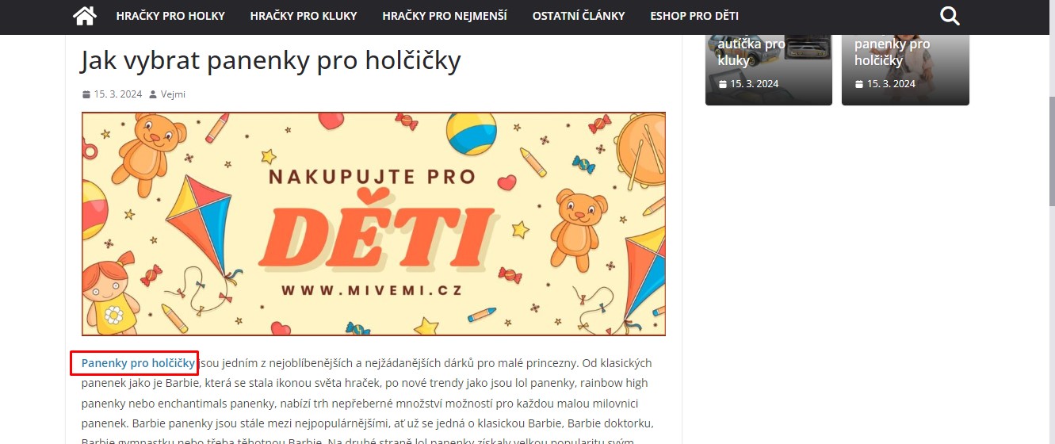
Task: Open the Nakupujte pro děti banner image
Action: coord(373,224)
